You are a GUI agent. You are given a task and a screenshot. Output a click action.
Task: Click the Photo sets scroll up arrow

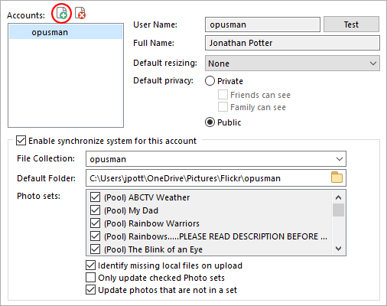coord(338,197)
